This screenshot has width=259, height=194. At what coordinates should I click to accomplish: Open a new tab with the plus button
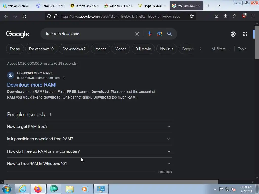pos(208,6)
